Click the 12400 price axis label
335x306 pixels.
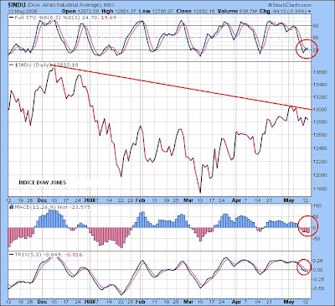[320, 148]
